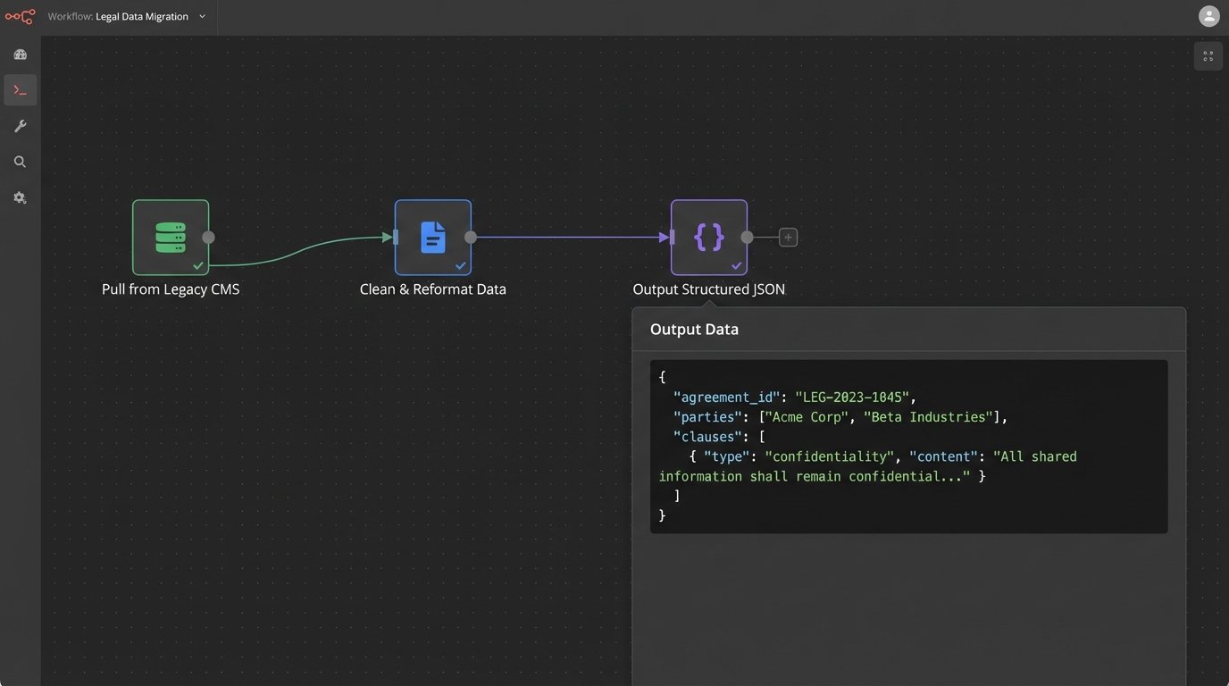Click output connector of Pull from Legacy CMS
This screenshot has height=686, width=1229.
pyautogui.click(x=208, y=238)
